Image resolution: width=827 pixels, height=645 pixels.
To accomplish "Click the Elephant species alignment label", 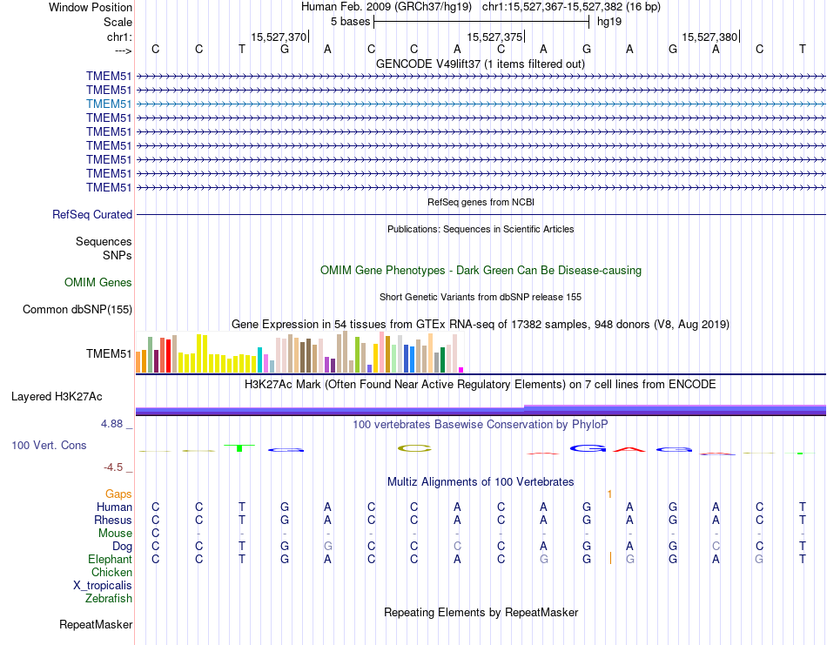I will coord(110,559).
